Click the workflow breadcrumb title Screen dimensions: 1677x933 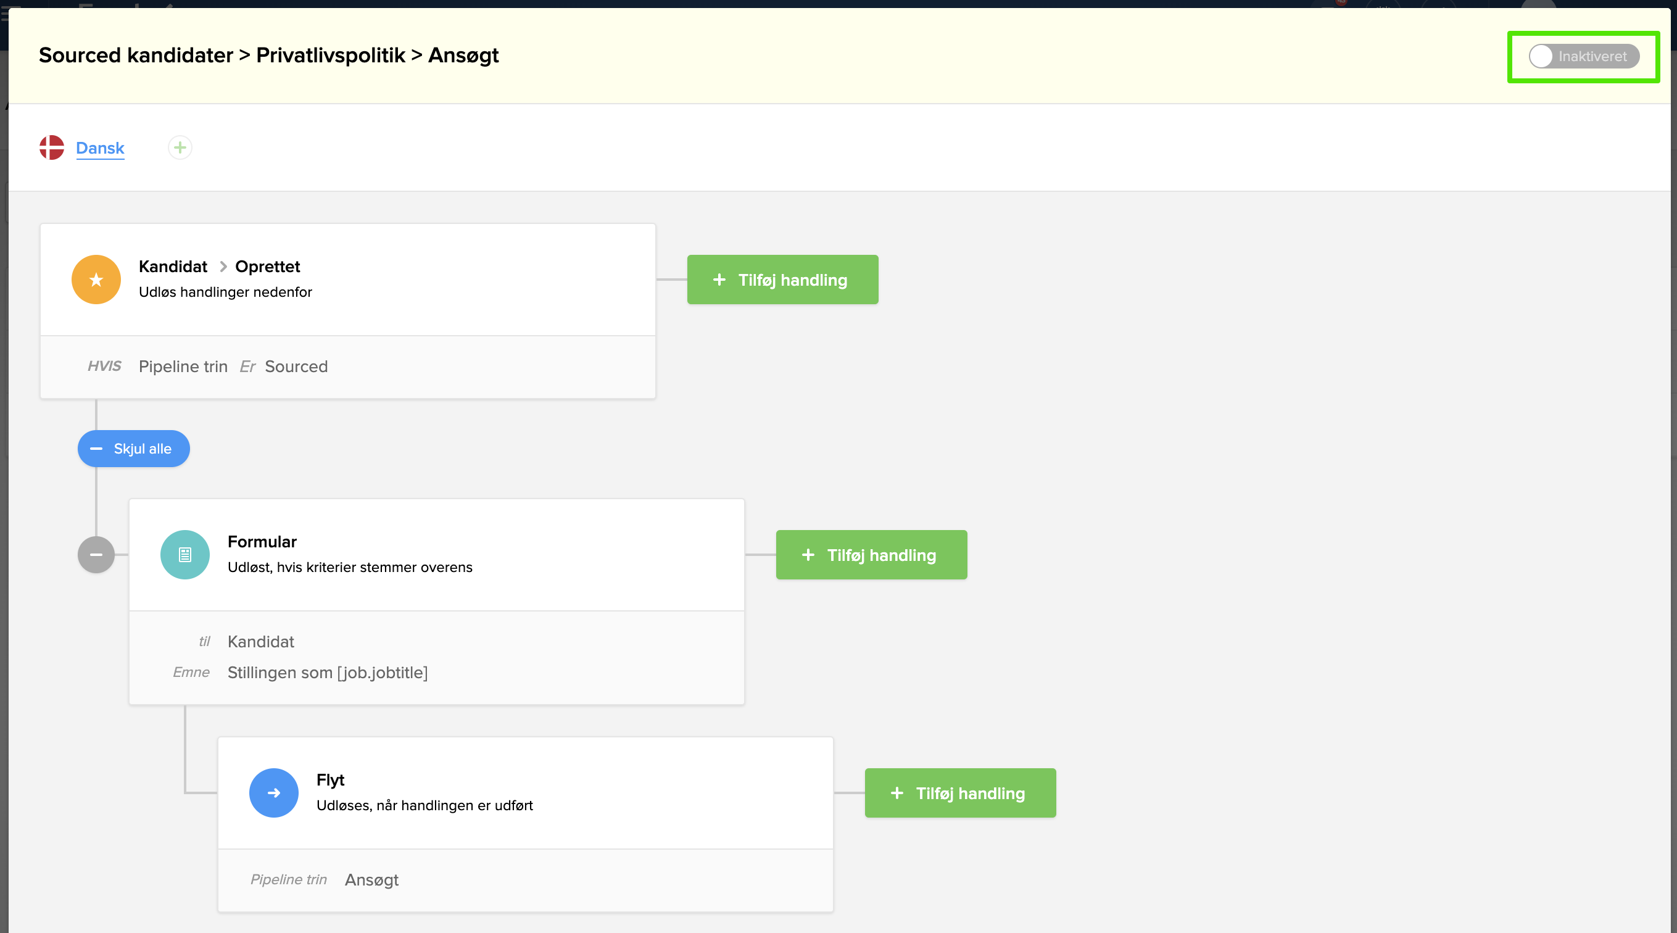pos(268,56)
